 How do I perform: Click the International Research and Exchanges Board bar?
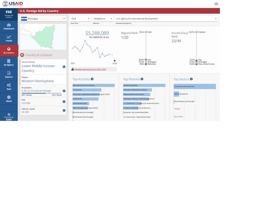[x=136, y=99]
